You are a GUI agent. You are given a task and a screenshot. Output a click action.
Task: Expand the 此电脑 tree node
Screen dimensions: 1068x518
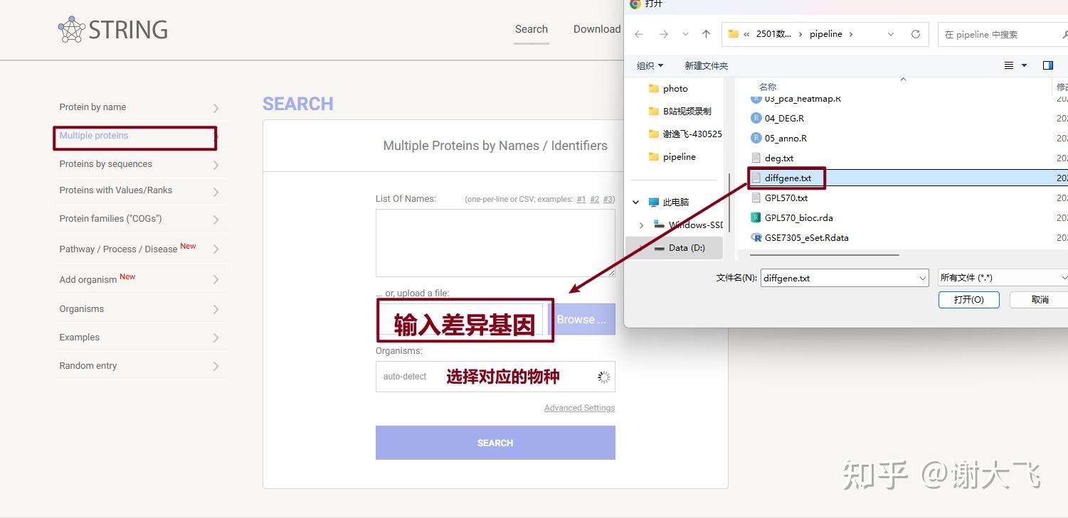coord(635,202)
